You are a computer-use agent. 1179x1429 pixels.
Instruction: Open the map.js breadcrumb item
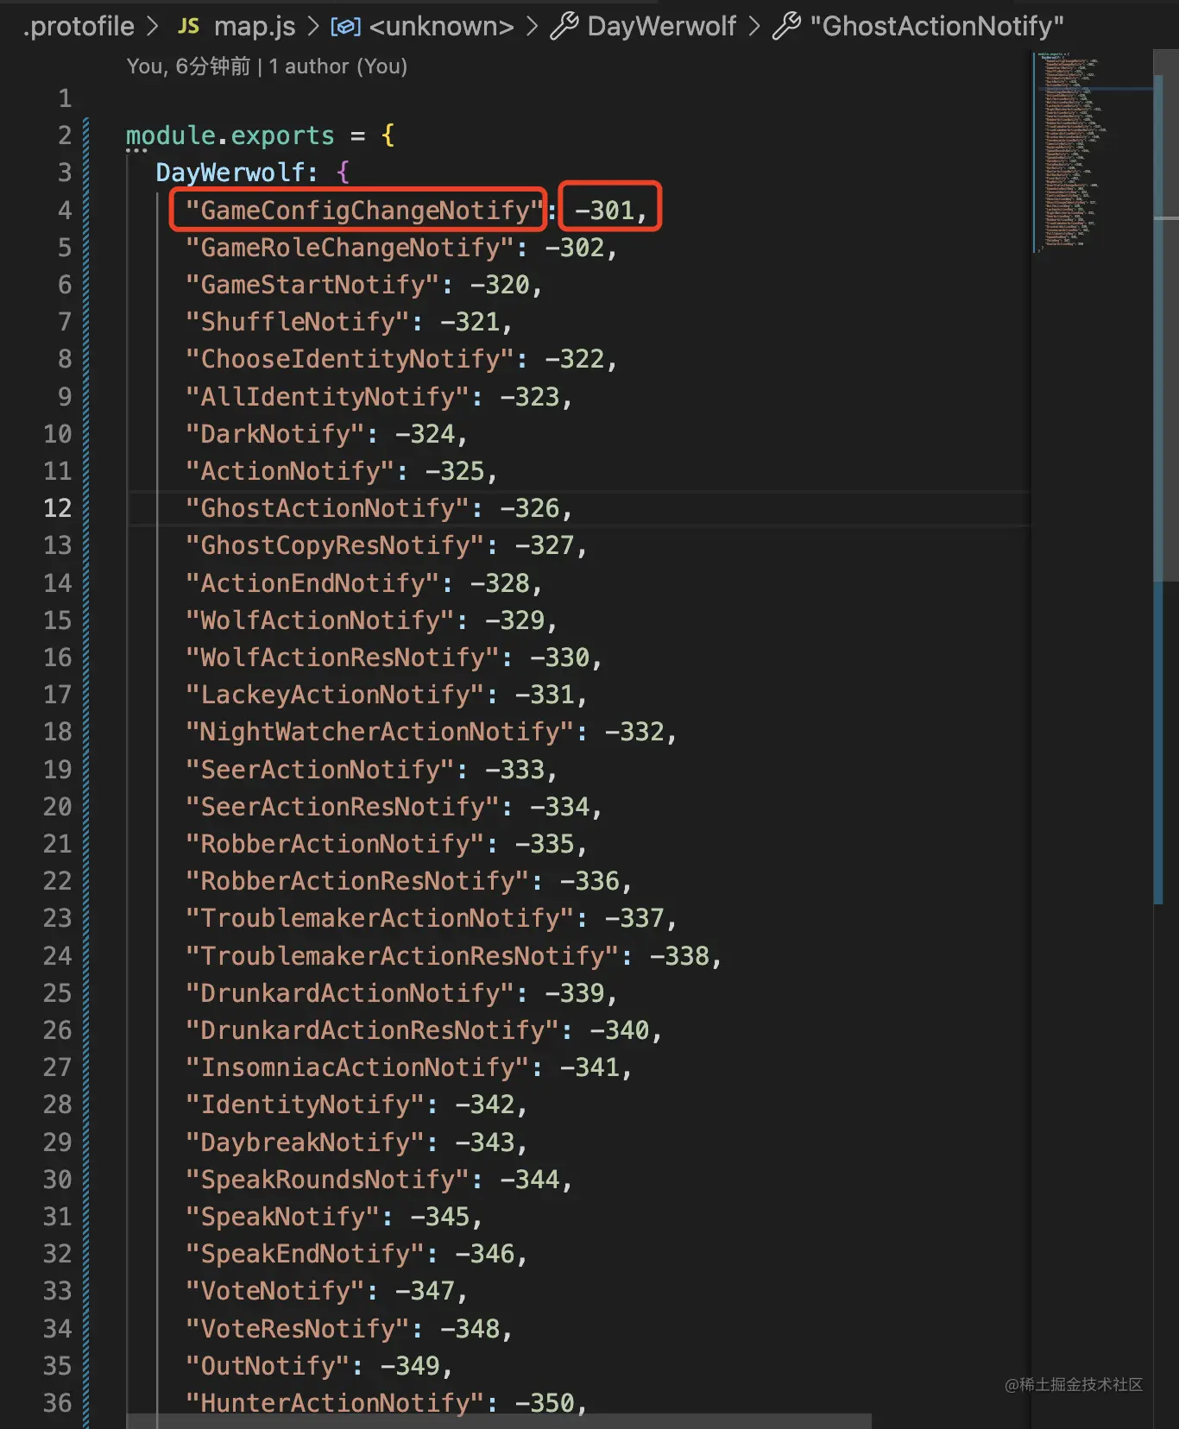255,27
